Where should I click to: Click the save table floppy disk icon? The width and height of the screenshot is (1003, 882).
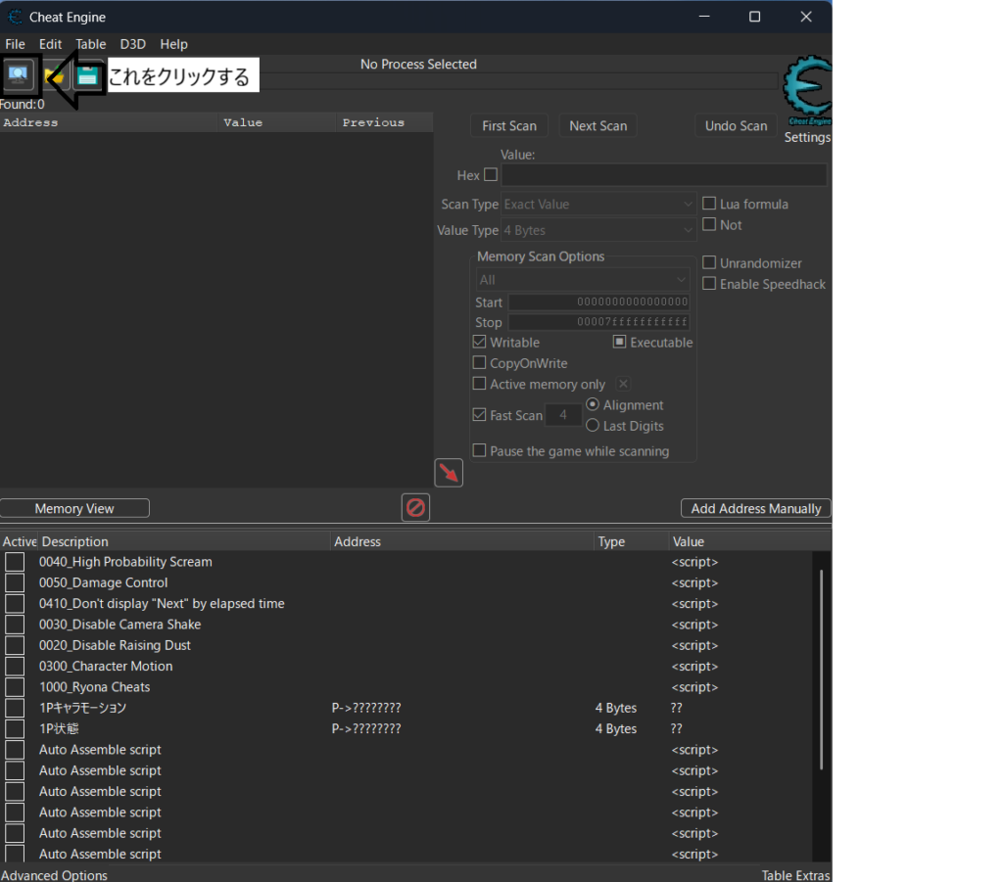point(88,75)
